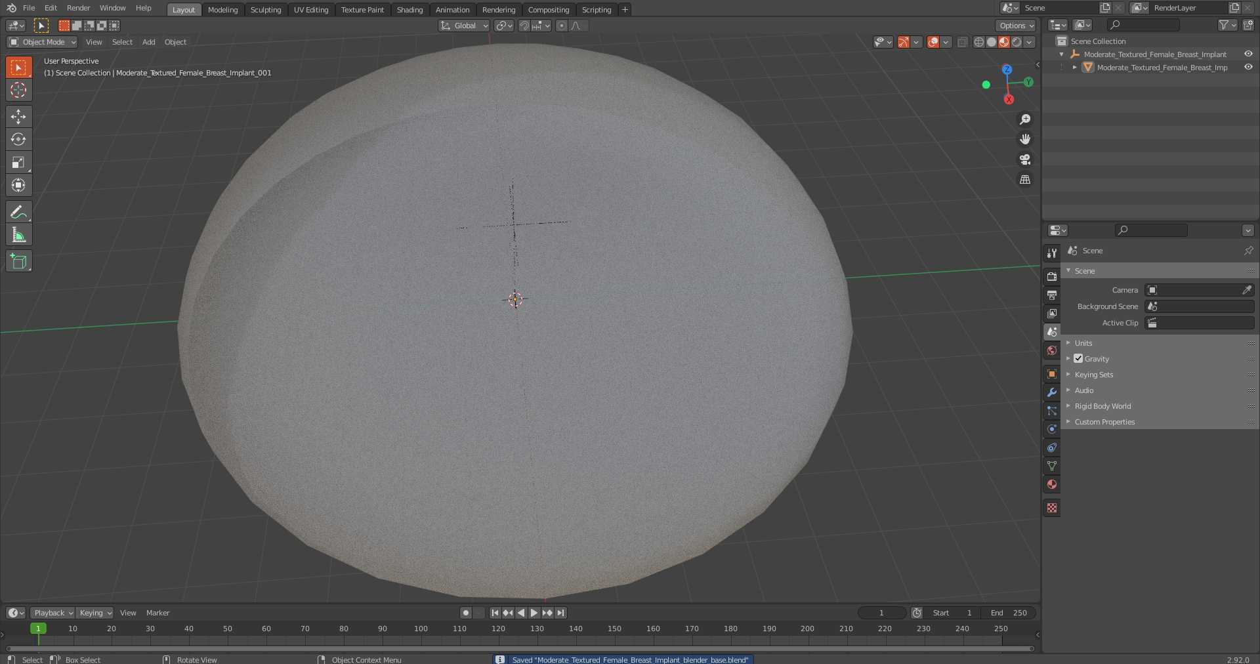Click the End frame field
This screenshot has width=1260, height=664.
coord(1009,613)
